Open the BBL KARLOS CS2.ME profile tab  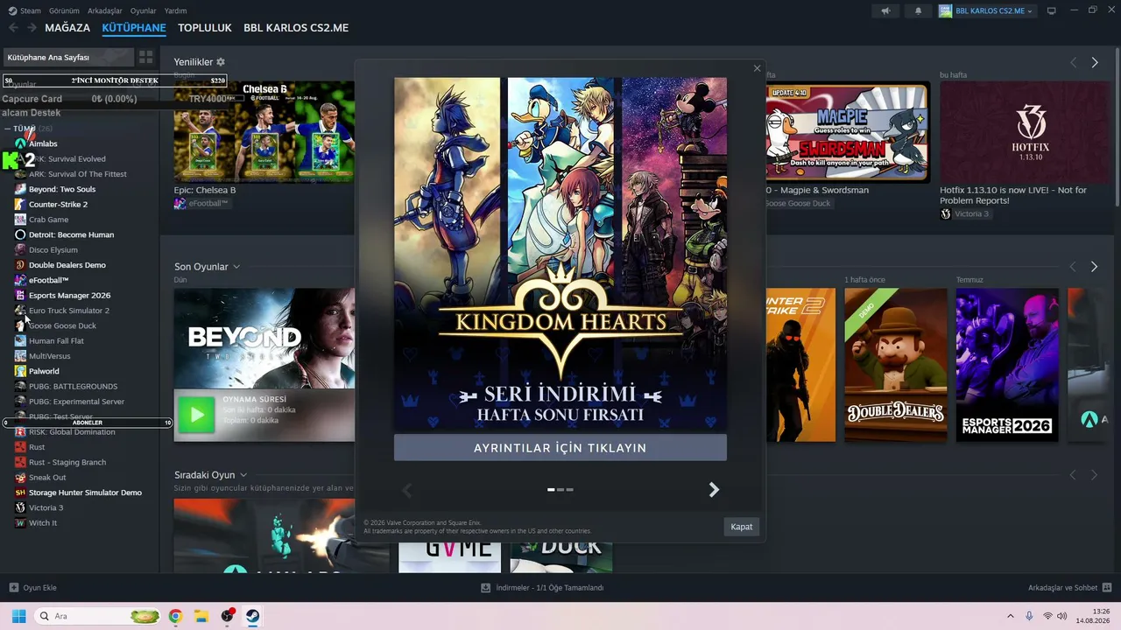[296, 28]
